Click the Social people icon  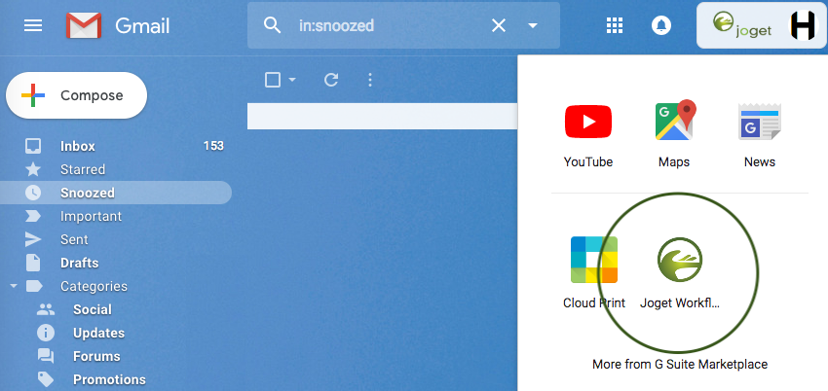point(46,309)
